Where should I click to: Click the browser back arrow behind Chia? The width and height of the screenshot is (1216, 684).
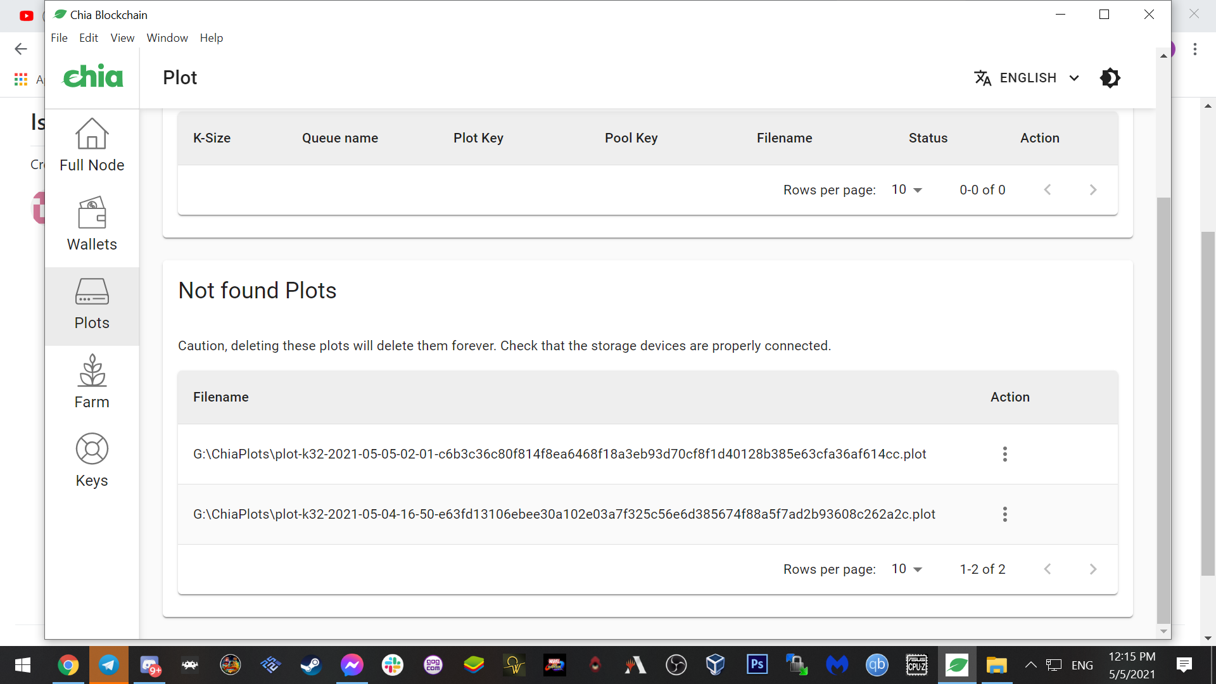click(x=21, y=49)
